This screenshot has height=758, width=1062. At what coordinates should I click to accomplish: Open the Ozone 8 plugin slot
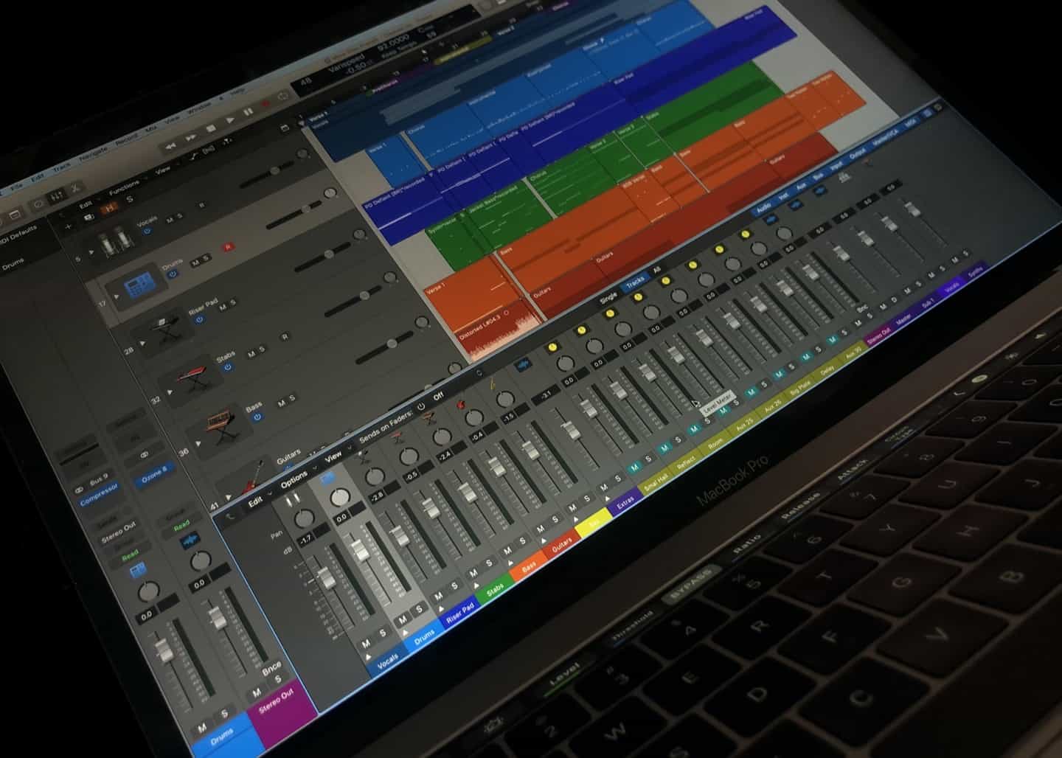coord(153,477)
